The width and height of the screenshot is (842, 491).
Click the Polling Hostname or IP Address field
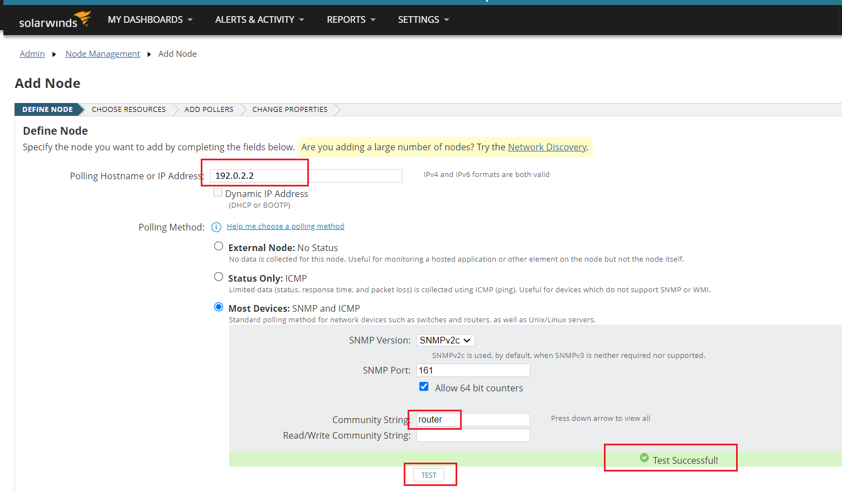pyautogui.click(x=306, y=176)
